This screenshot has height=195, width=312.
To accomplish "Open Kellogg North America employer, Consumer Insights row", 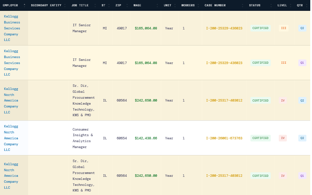I will (x=11, y=138).
